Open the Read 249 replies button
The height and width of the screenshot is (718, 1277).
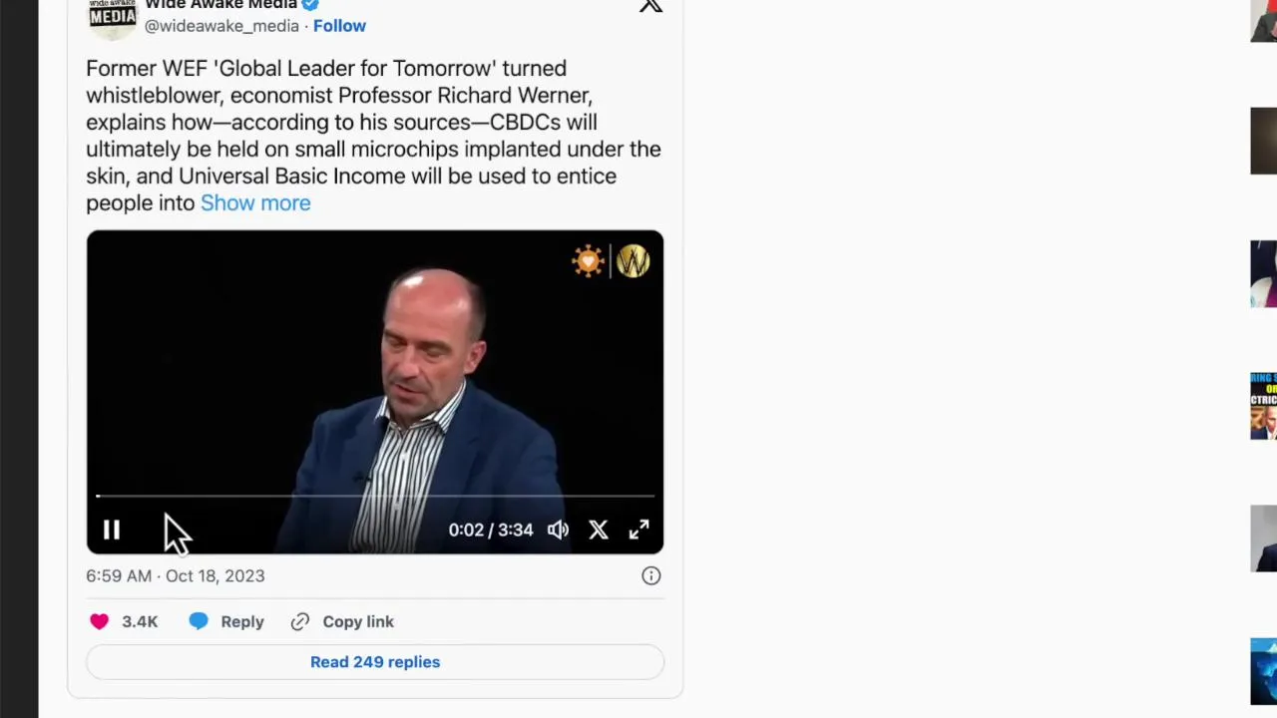[x=375, y=662]
